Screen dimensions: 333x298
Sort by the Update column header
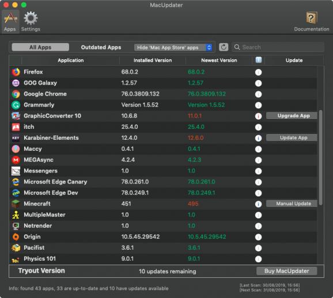pyautogui.click(x=294, y=60)
